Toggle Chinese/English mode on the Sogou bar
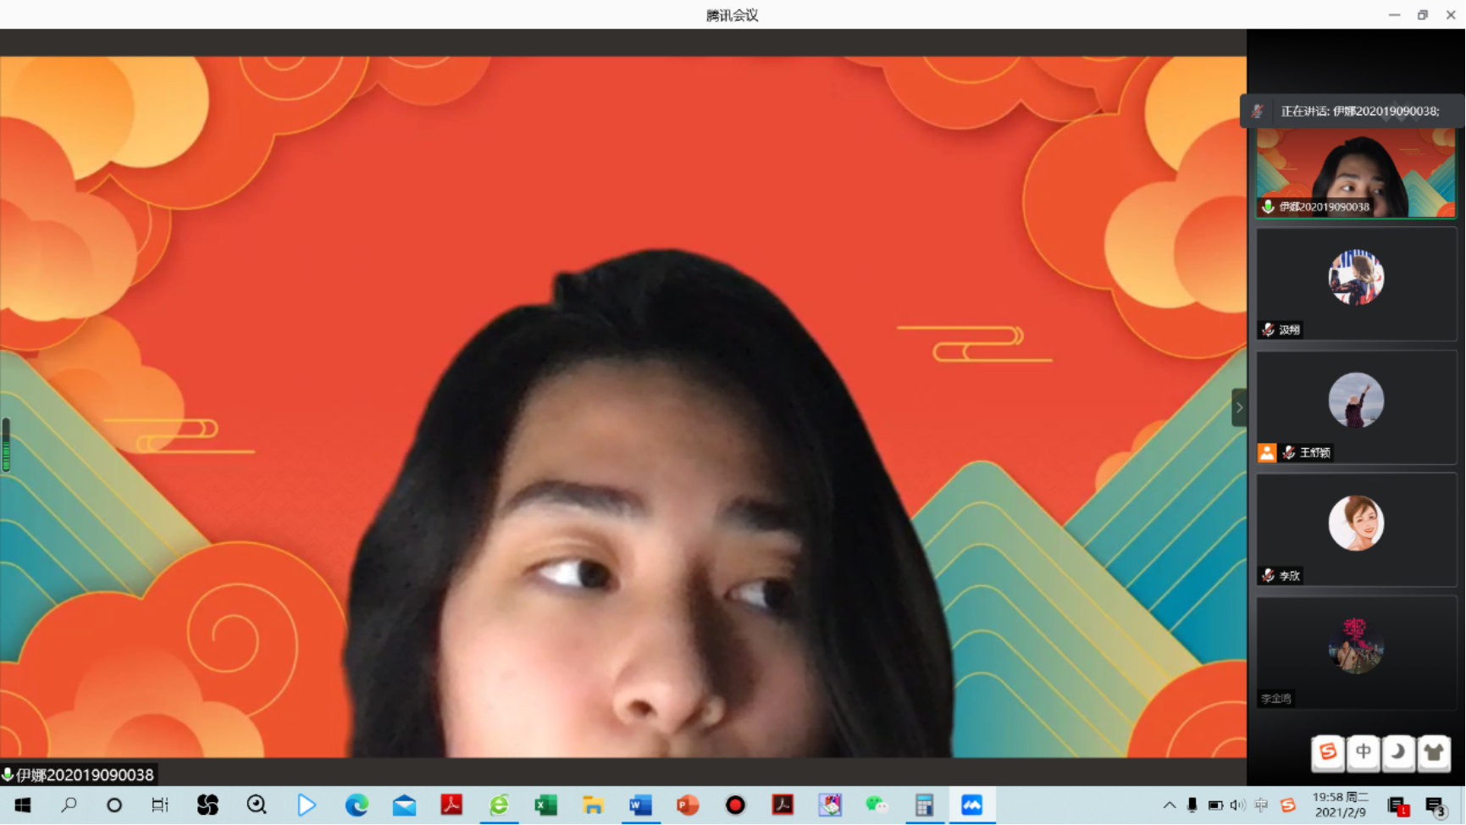 click(1363, 752)
